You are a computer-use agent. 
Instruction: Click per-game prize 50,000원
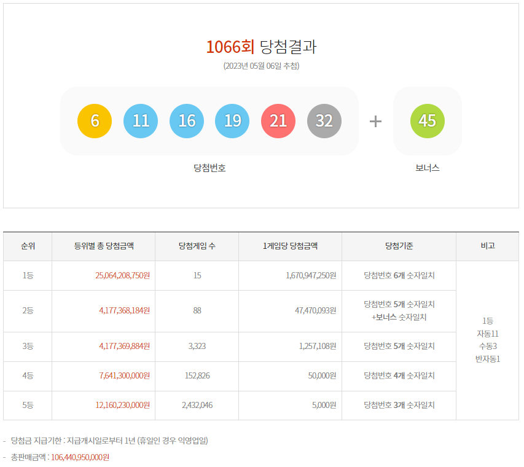[322, 375]
